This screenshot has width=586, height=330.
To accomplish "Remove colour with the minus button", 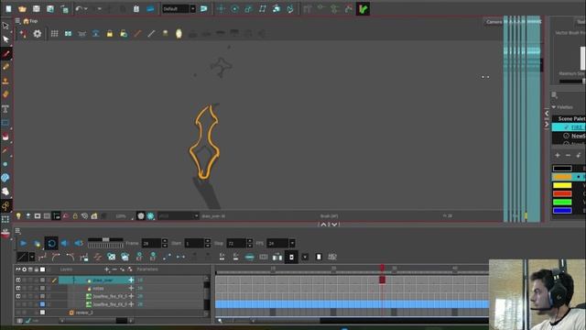I will coord(568,155).
